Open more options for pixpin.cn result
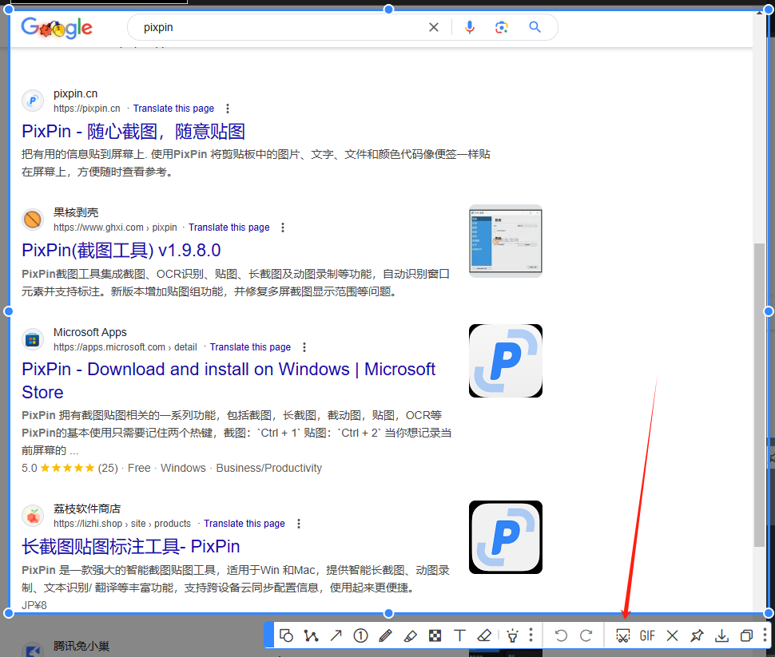Image resolution: width=775 pixels, height=657 pixels. 228,109
